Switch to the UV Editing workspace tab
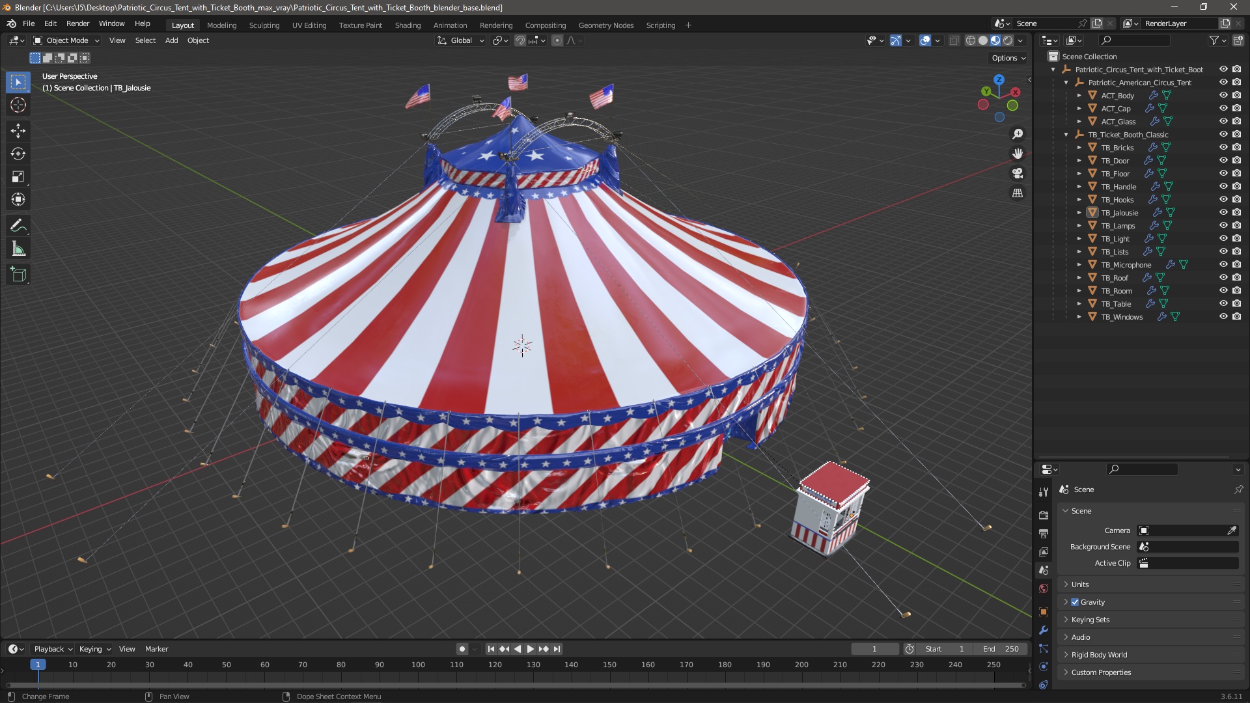 (309, 25)
